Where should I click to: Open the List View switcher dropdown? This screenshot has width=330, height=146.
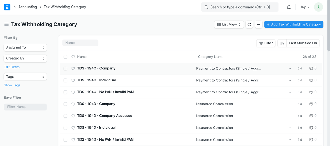pos(229,24)
